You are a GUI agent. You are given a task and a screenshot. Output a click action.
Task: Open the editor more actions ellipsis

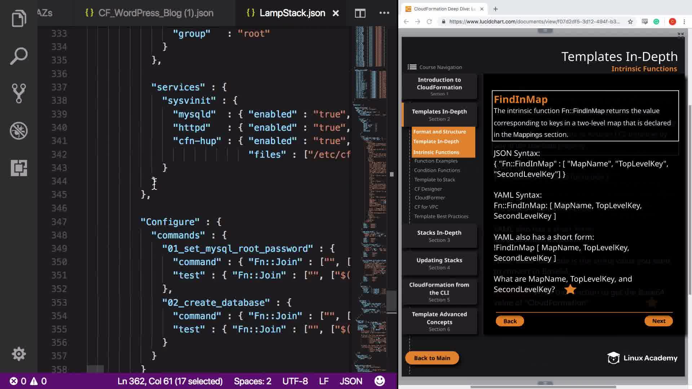[x=384, y=13]
